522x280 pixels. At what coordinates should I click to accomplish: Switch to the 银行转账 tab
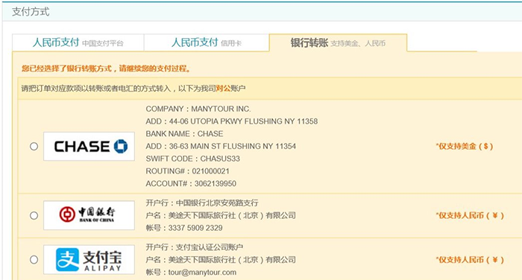tap(338, 42)
